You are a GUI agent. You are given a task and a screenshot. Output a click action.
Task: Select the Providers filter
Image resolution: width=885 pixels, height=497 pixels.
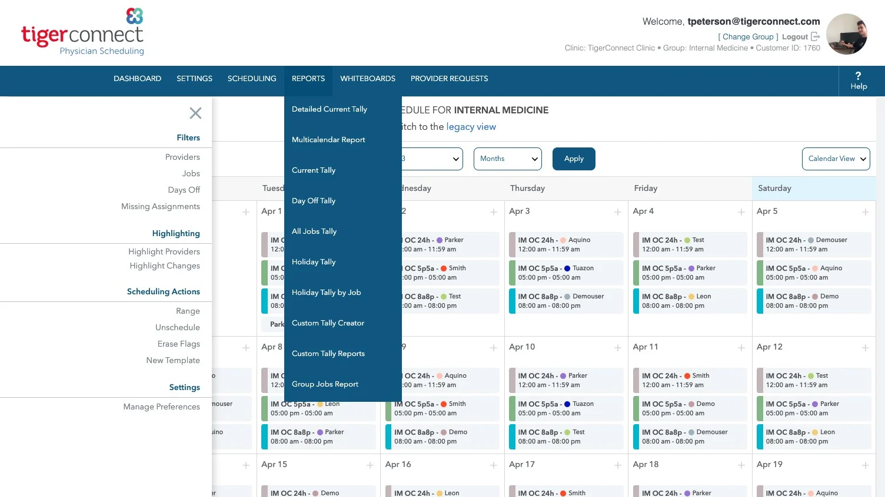click(182, 157)
